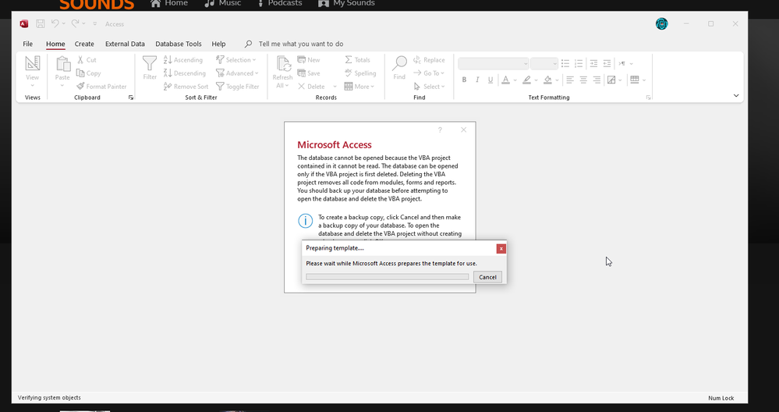The width and height of the screenshot is (779, 412).
Task: Click the Tell me what you want to do box
Action: click(300, 44)
